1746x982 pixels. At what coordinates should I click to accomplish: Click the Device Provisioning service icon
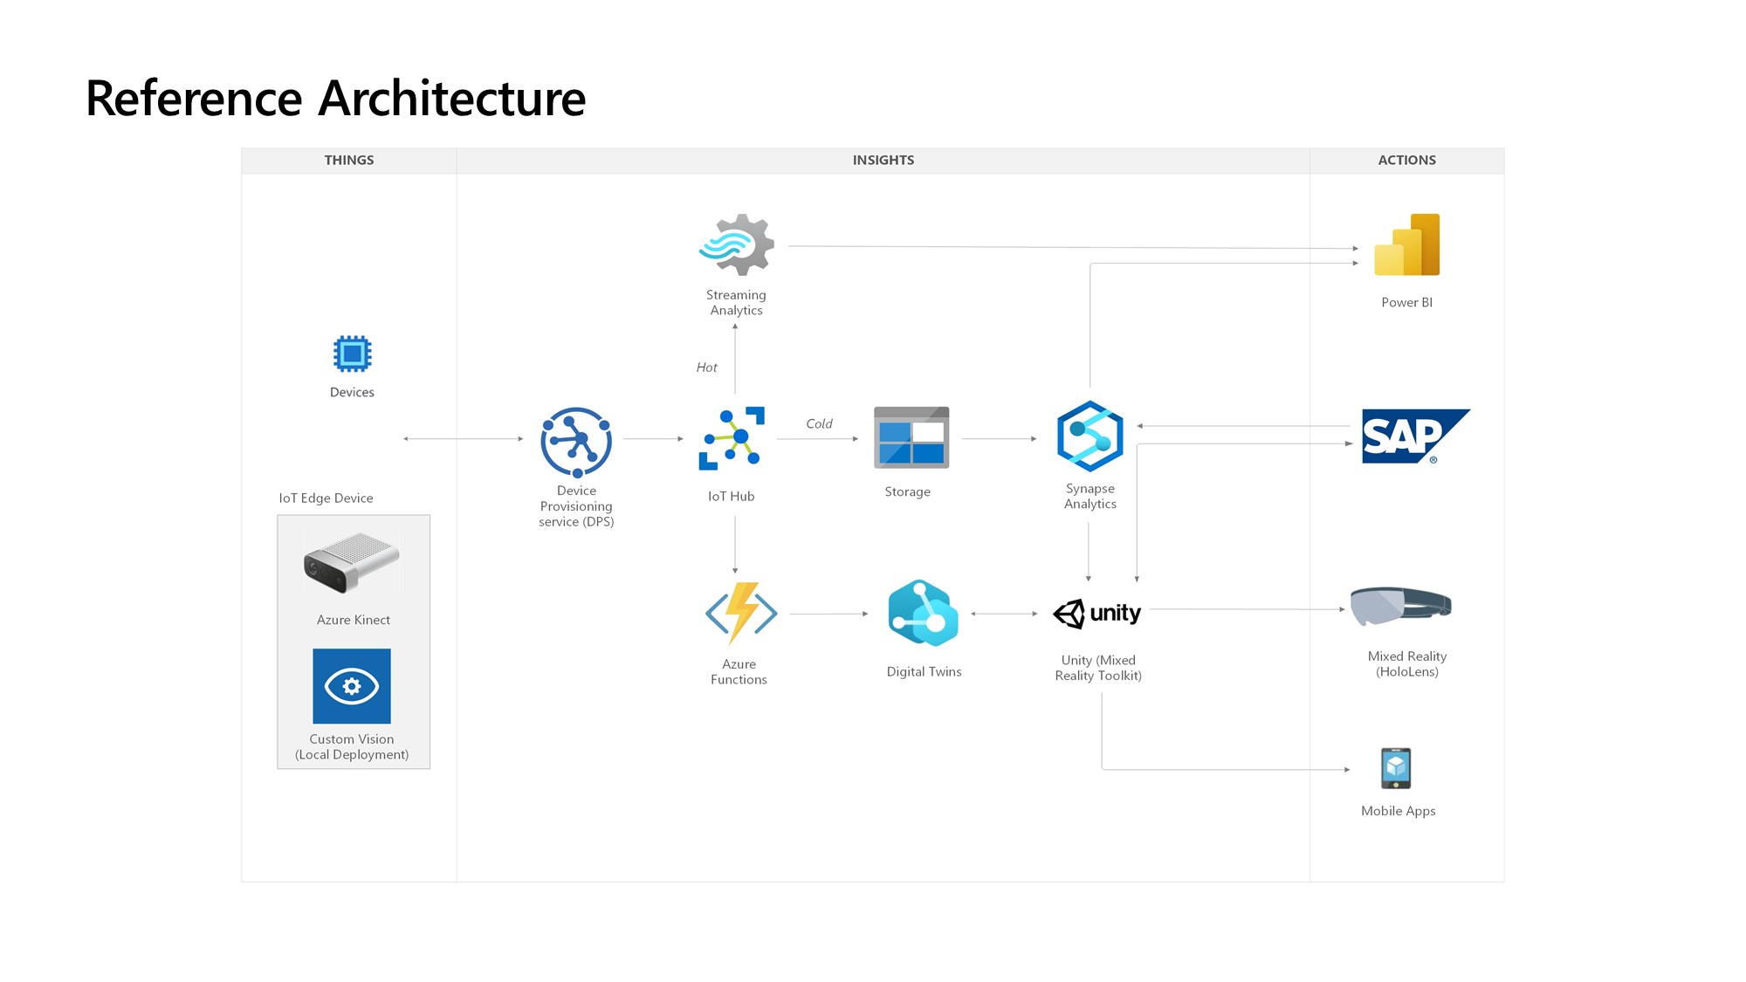tap(576, 442)
